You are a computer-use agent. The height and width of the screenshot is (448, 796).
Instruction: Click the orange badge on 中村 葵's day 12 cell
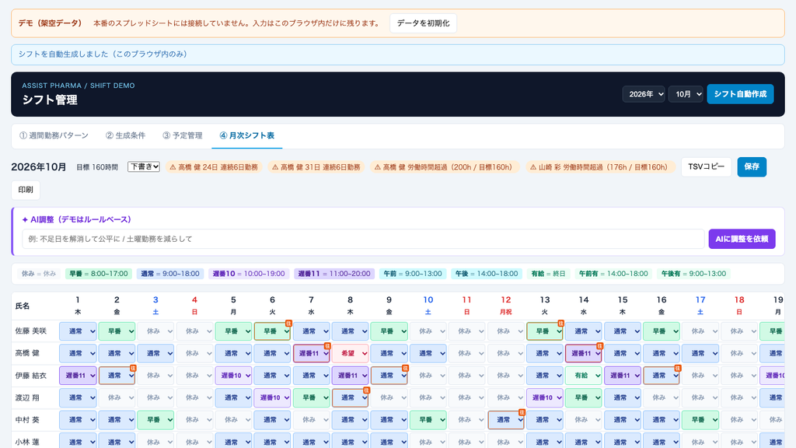click(x=522, y=413)
